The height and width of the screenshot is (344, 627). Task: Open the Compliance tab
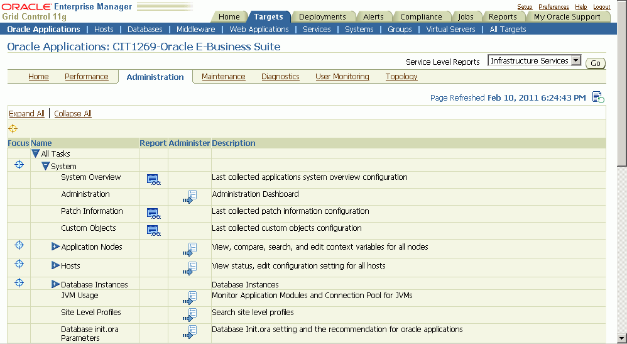click(x=421, y=17)
